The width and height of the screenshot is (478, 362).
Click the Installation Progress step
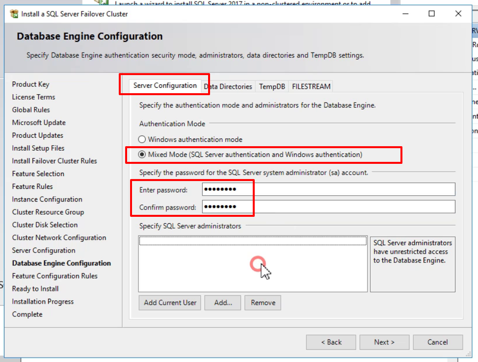43,302
